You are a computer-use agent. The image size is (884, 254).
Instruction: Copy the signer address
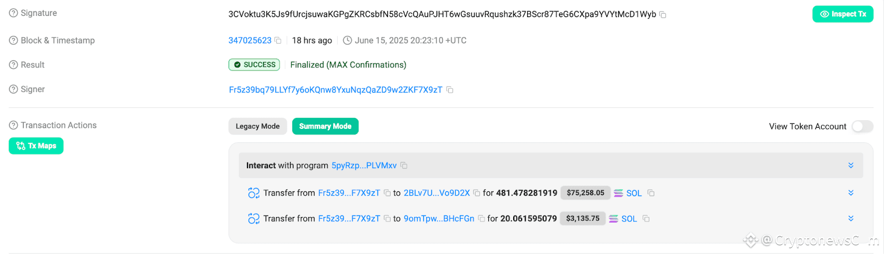pos(450,90)
